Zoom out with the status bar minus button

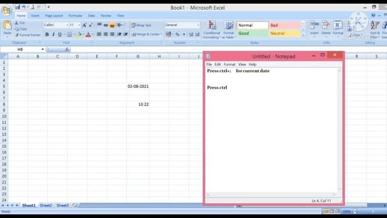(355, 211)
